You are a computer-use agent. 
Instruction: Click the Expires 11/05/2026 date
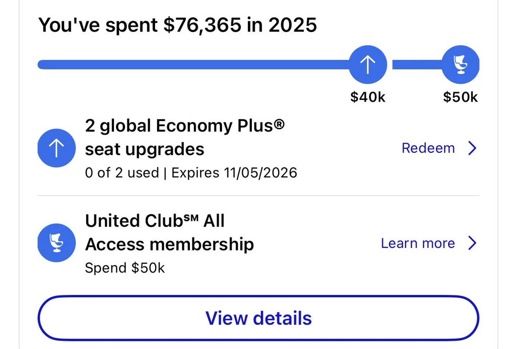[x=234, y=173]
